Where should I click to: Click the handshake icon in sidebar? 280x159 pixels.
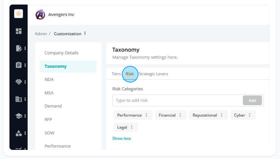pyautogui.click(x=19, y=82)
